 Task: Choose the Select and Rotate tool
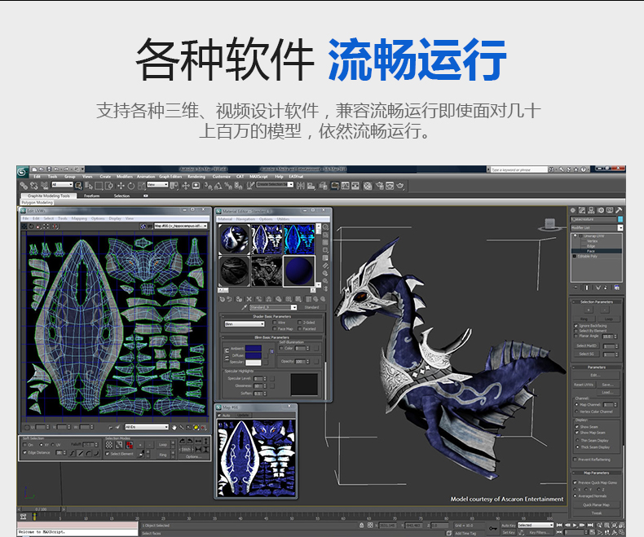point(131,186)
